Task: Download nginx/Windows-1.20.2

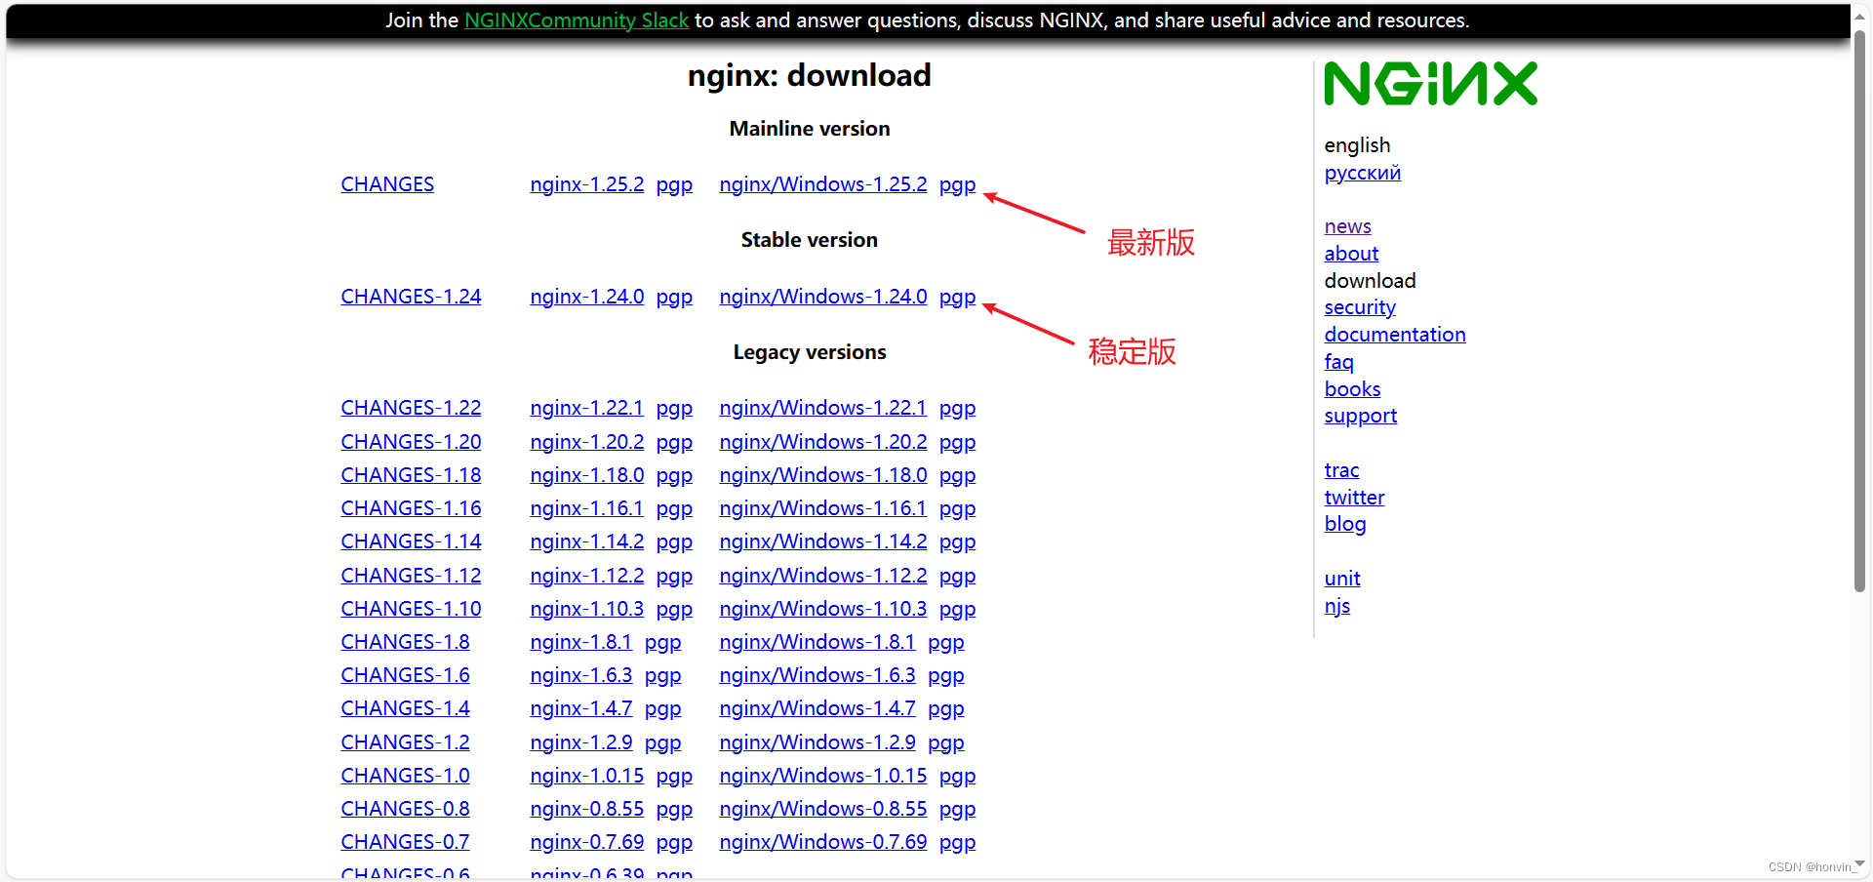Action: click(823, 442)
